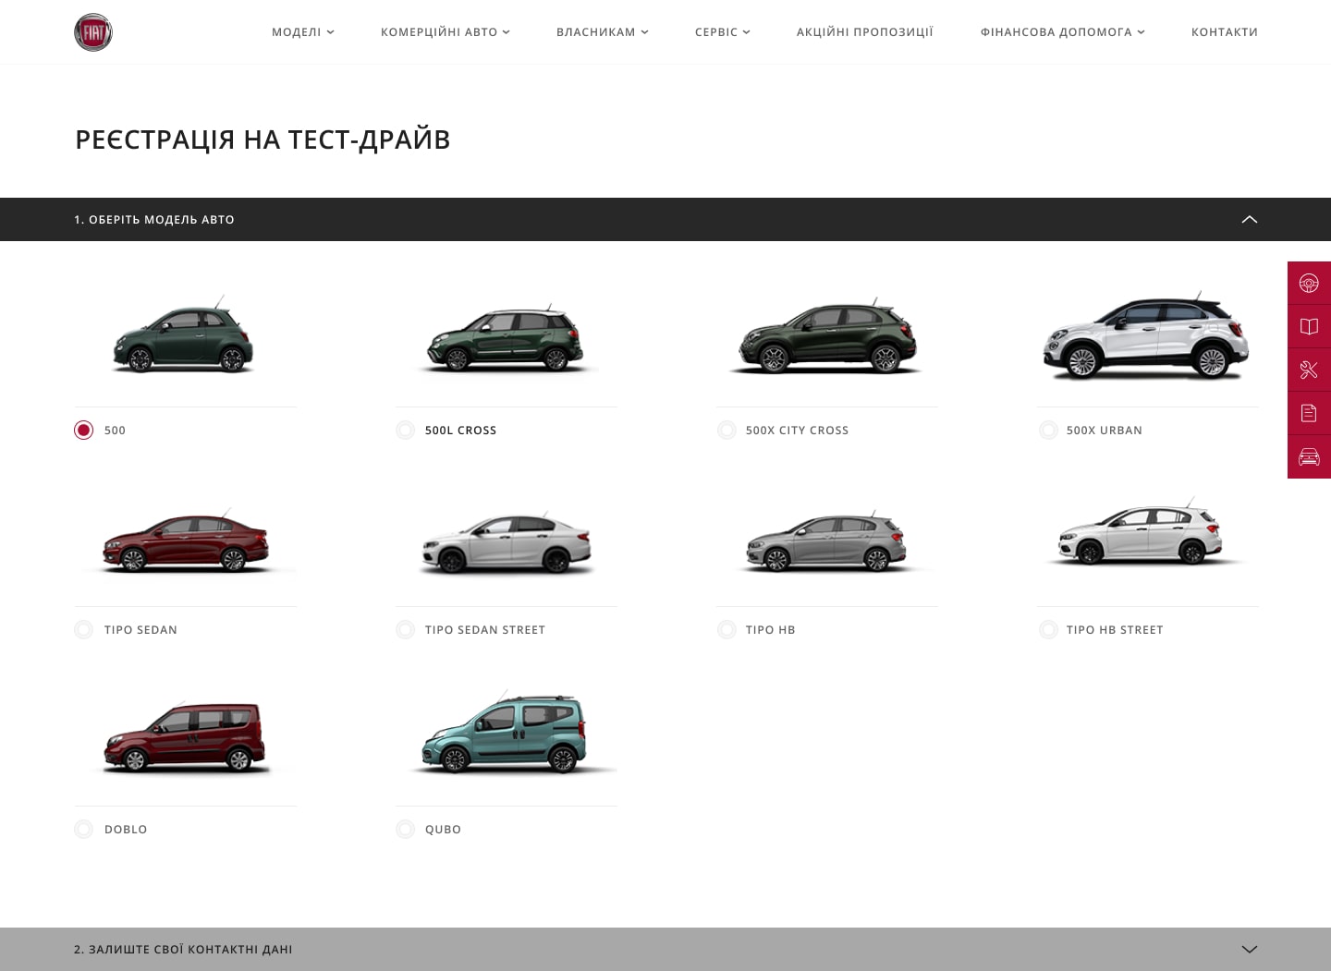Click the '500X URBAN' model label
Image resolution: width=1331 pixels, height=971 pixels.
tap(1105, 431)
